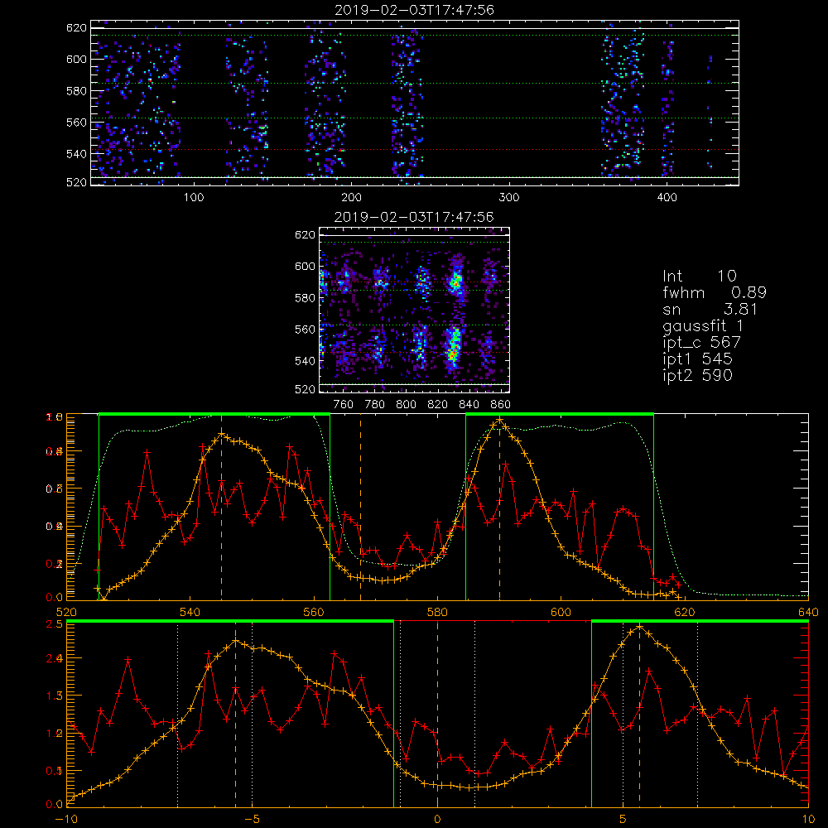Click x-axis label 0 on bottom plot
This screenshot has height=828, width=828.
[437, 820]
